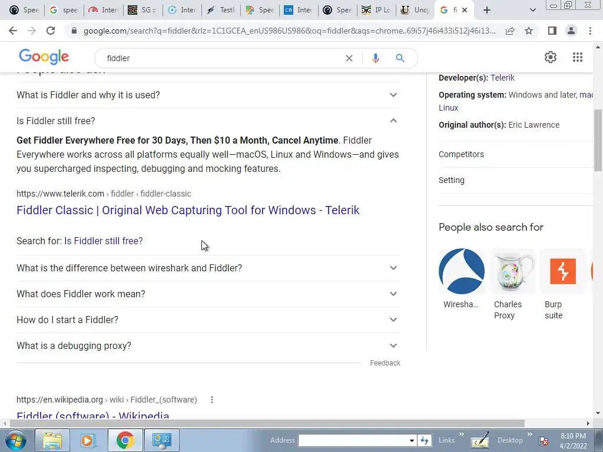
Task: Click the Google logo
Action: (44, 57)
